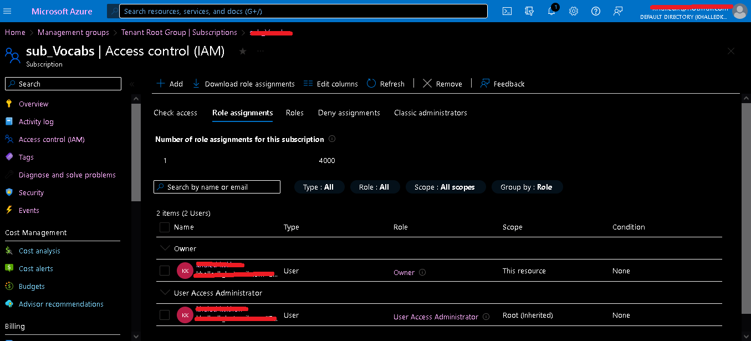Switch to the Roles tab
Viewport: 751px width, 341px height.
pyautogui.click(x=295, y=113)
